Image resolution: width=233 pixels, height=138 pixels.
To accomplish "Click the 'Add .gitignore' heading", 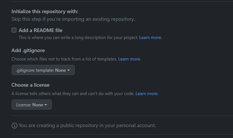I will tap(28, 51).
